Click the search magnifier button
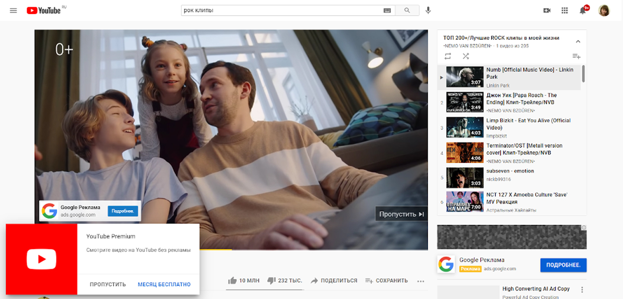Image resolution: width=623 pixels, height=299 pixels. 407,11
